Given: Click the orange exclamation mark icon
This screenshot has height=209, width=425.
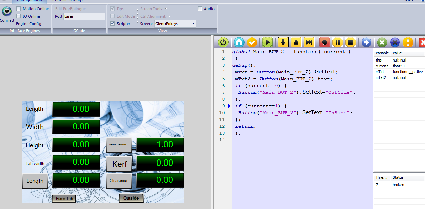Looking at the screenshot, I should tap(408, 42).
